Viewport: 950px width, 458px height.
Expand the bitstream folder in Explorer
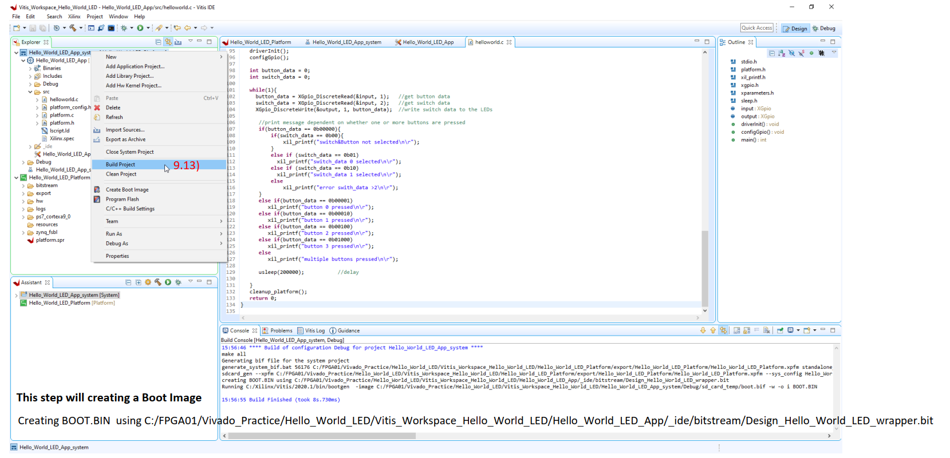[x=23, y=186]
